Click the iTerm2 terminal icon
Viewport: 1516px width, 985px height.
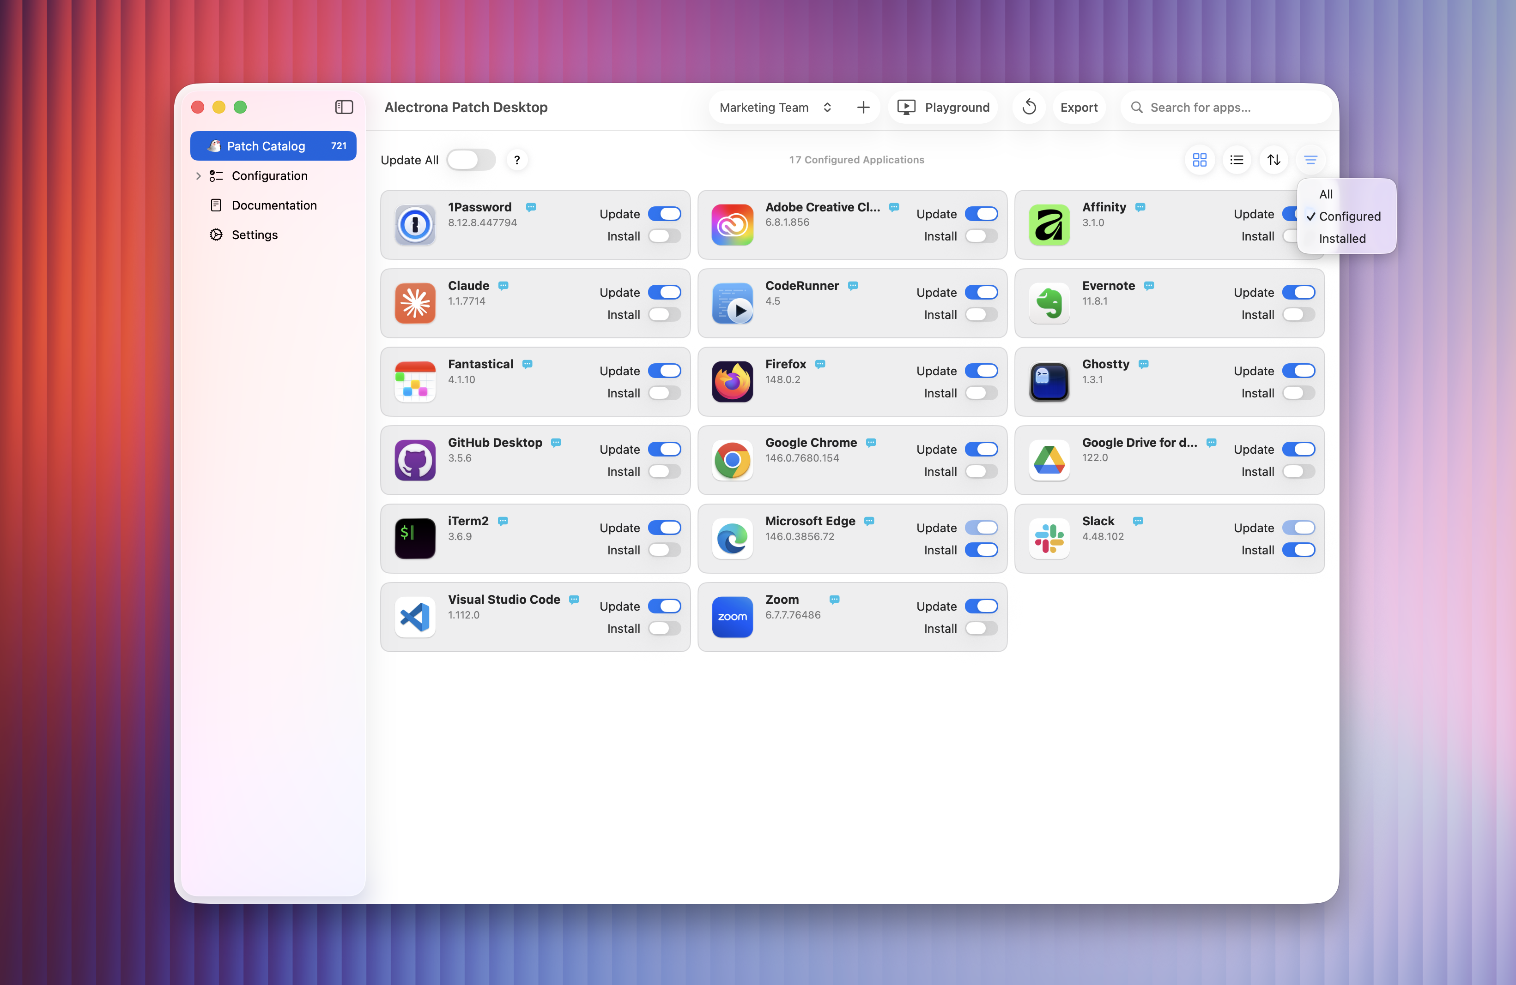(x=415, y=538)
